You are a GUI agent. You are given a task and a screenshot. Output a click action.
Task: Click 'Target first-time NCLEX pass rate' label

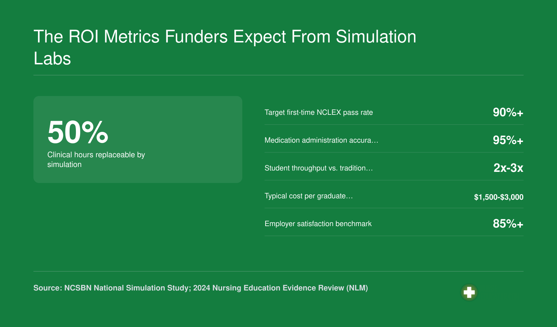319,112
